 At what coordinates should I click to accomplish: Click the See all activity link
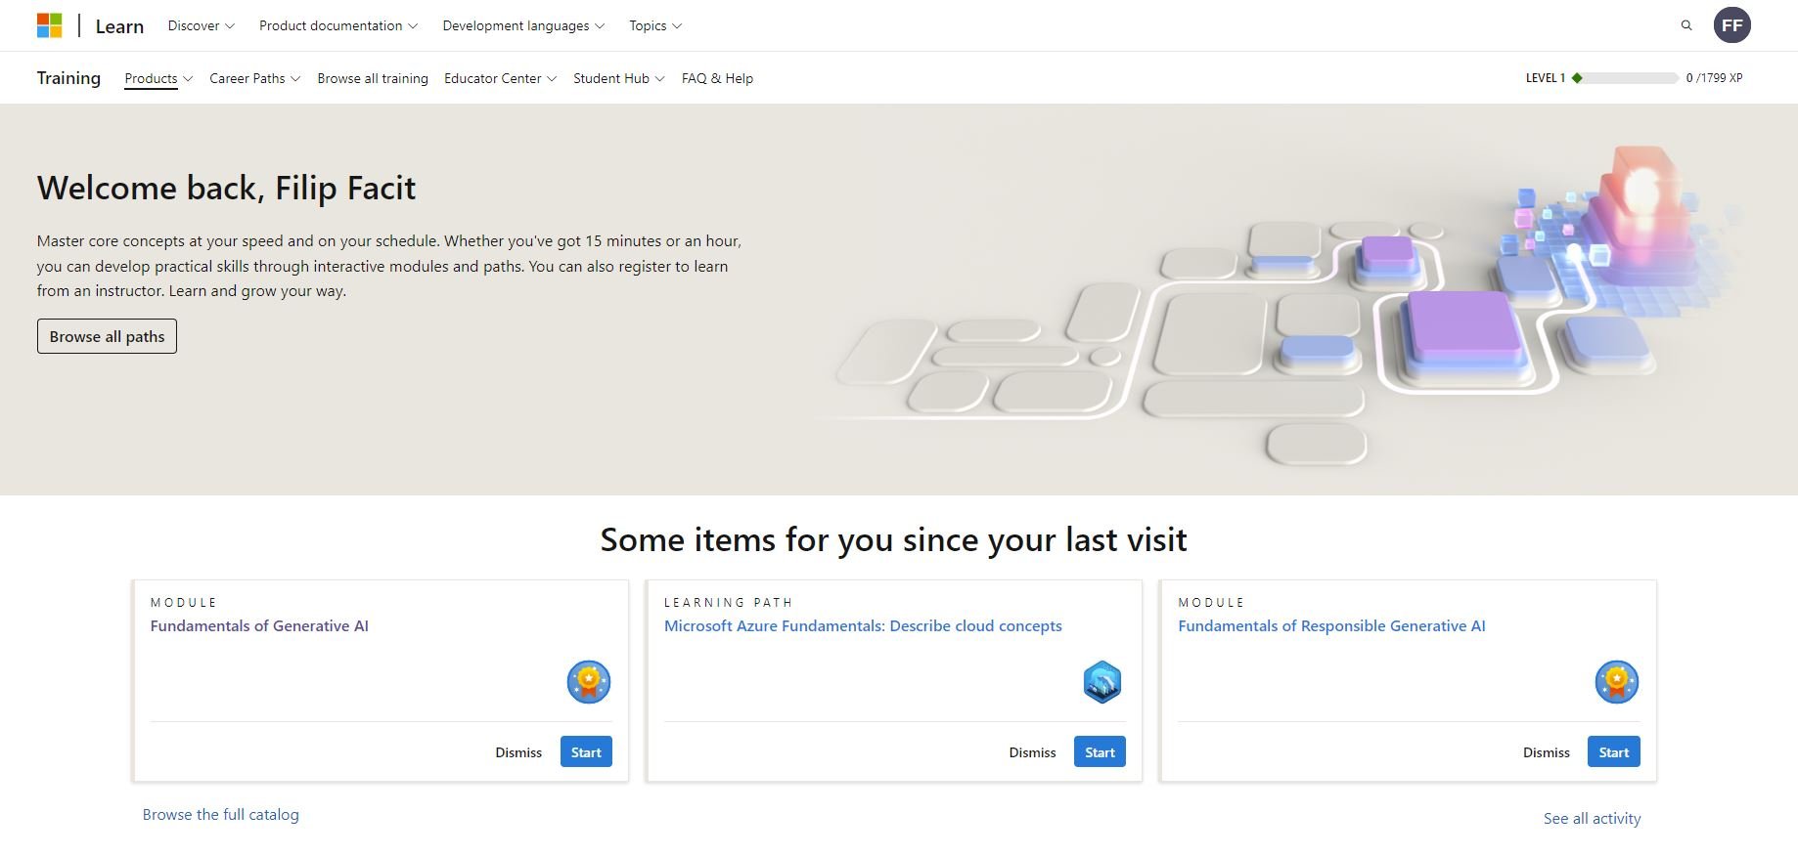point(1592,818)
